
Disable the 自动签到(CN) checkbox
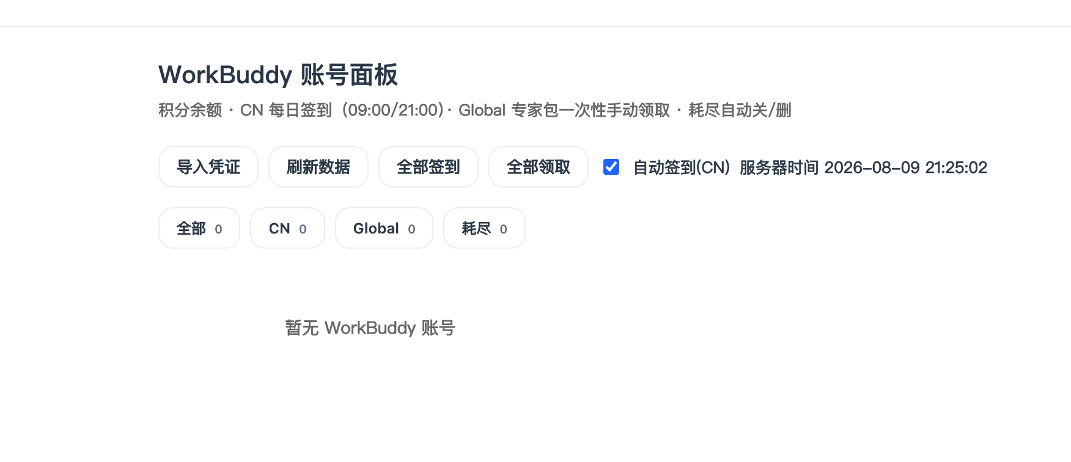click(611, 167)
